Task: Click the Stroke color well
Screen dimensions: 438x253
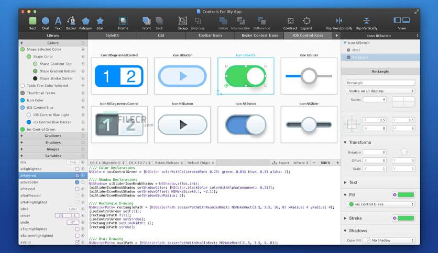Action: click(x=406, y=218)
